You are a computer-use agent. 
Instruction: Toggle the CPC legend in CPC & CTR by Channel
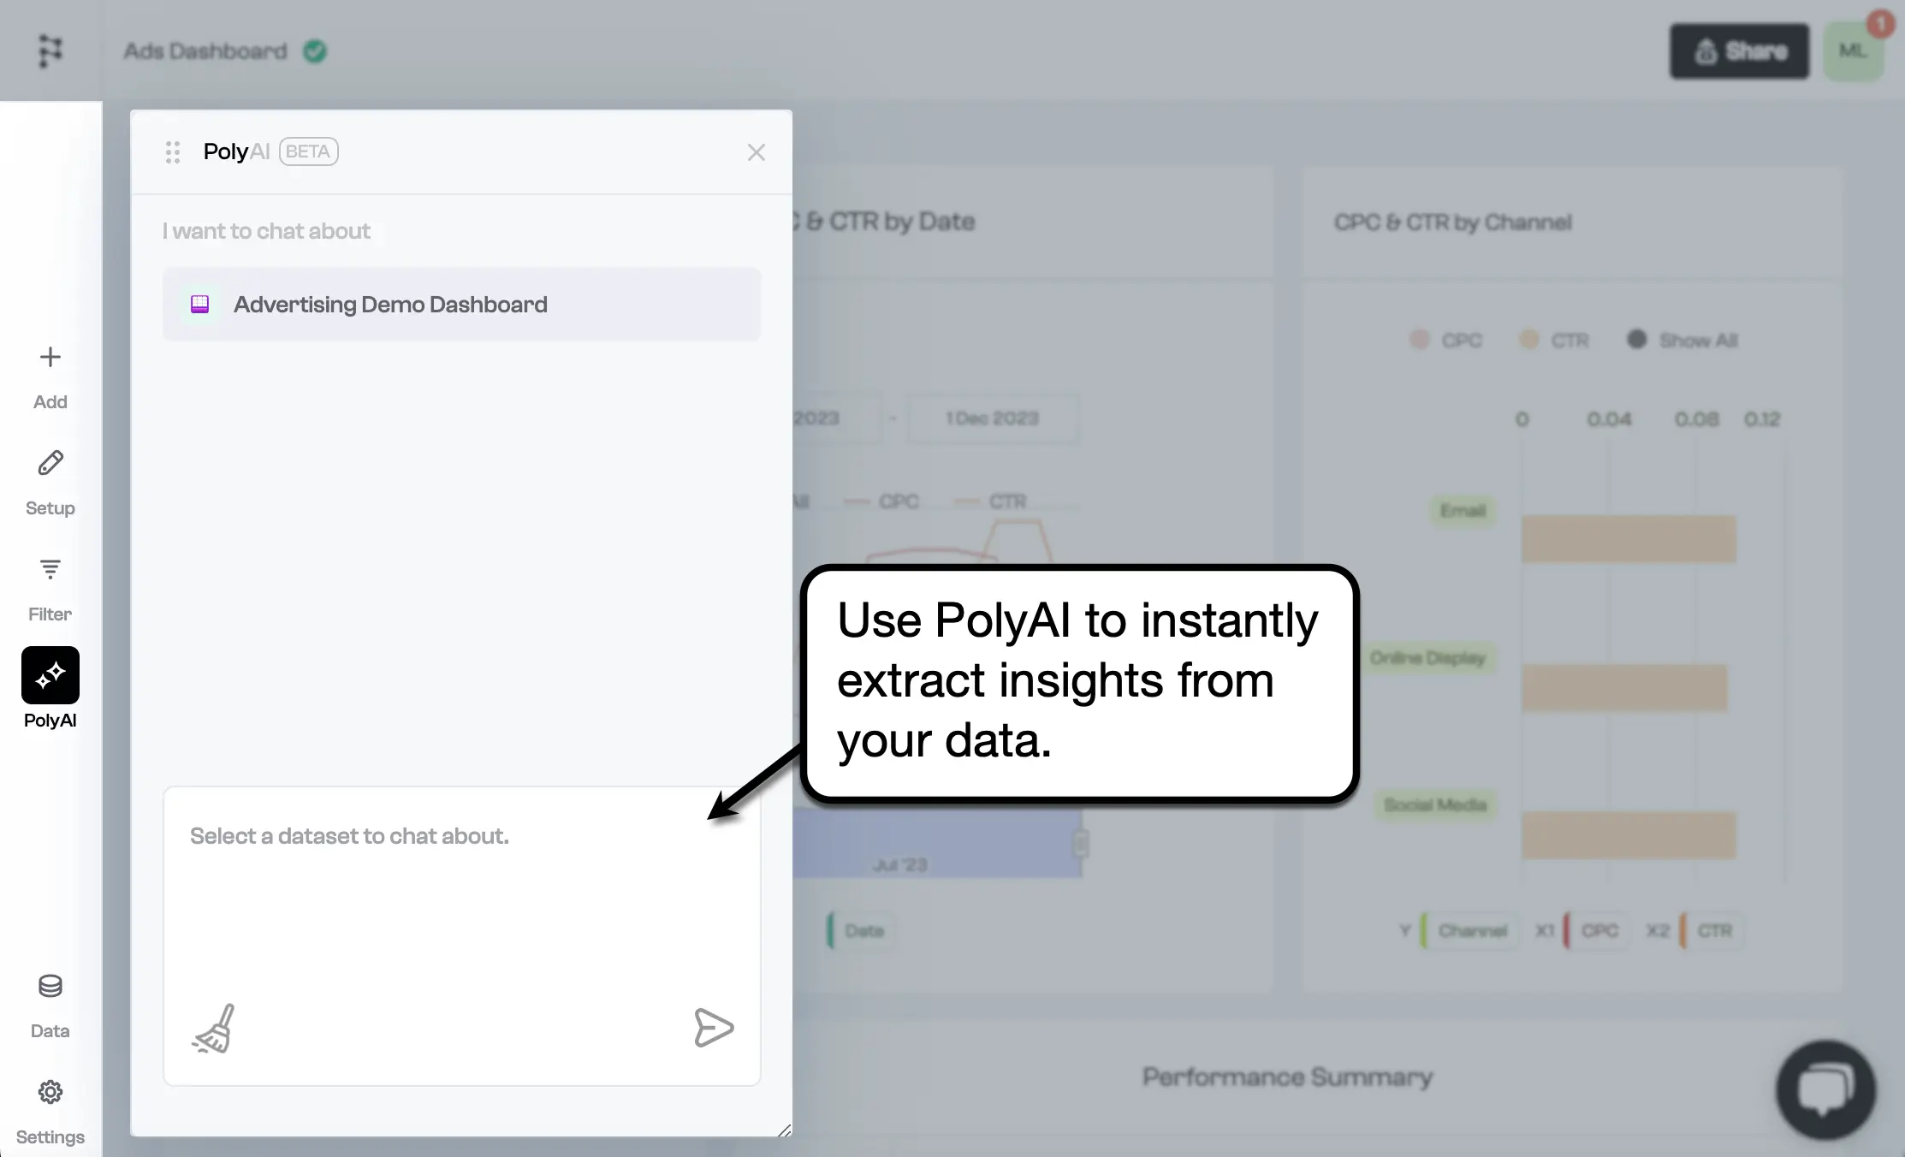tap(1446, 340)
